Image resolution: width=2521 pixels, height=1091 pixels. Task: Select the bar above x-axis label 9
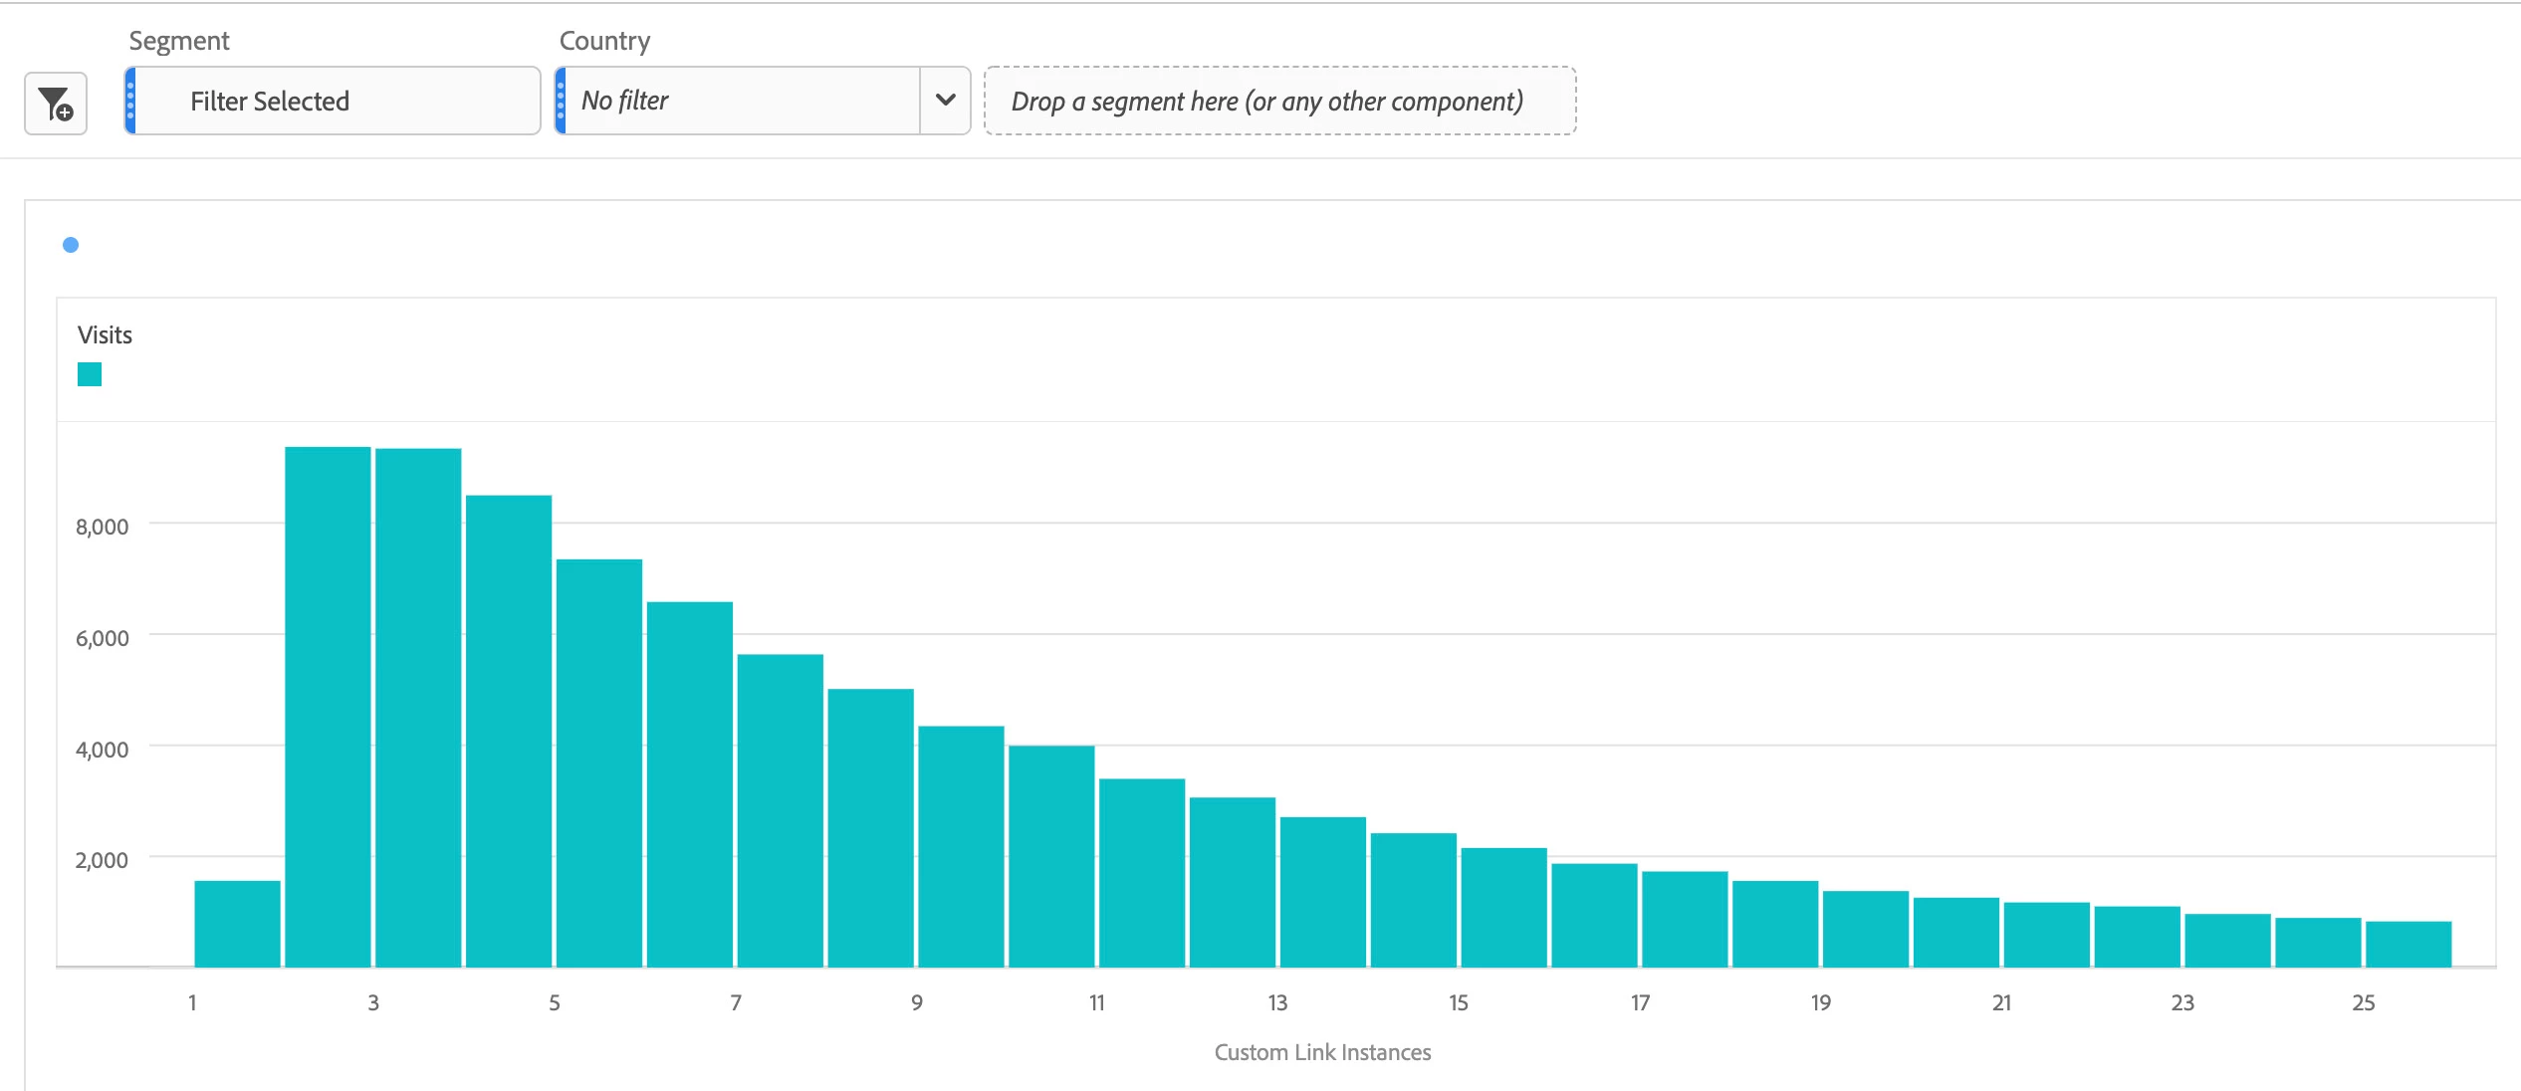961,846
